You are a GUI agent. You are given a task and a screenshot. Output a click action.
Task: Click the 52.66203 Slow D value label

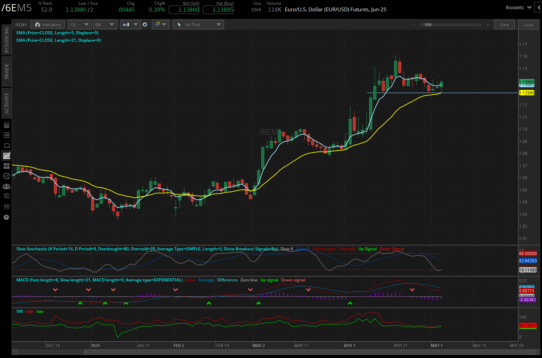(528, 261)
